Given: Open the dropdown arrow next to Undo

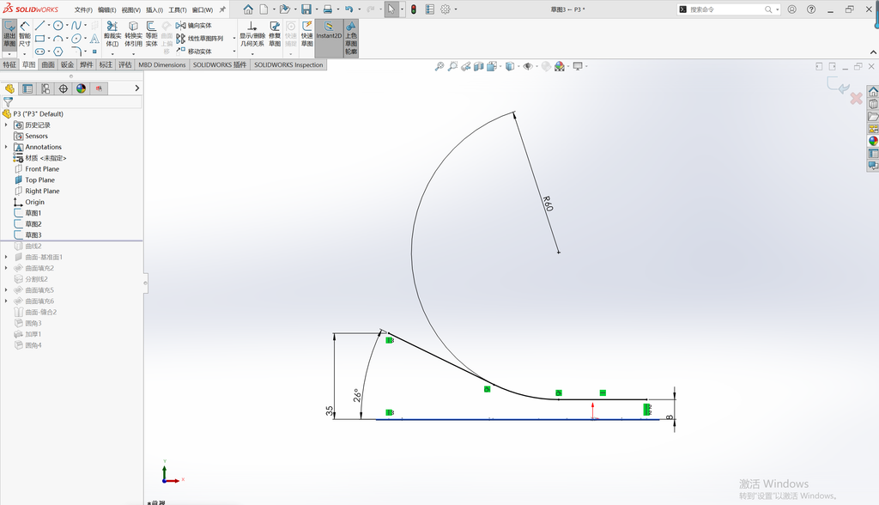Looking at the screenshot, I should click(360, 9).
